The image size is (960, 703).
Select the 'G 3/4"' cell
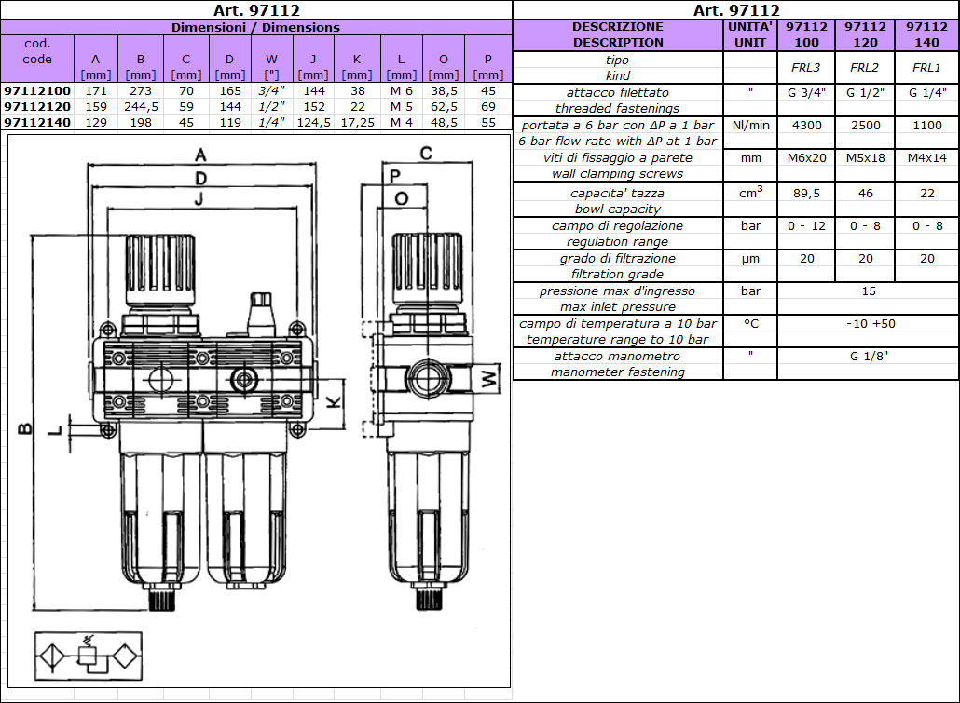(806, 93)
